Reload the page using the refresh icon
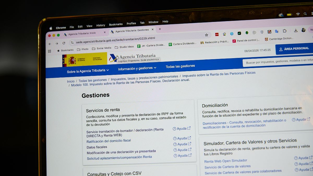Image resolution: width=313 pixels, height=176 pixels. coord(64,43)
